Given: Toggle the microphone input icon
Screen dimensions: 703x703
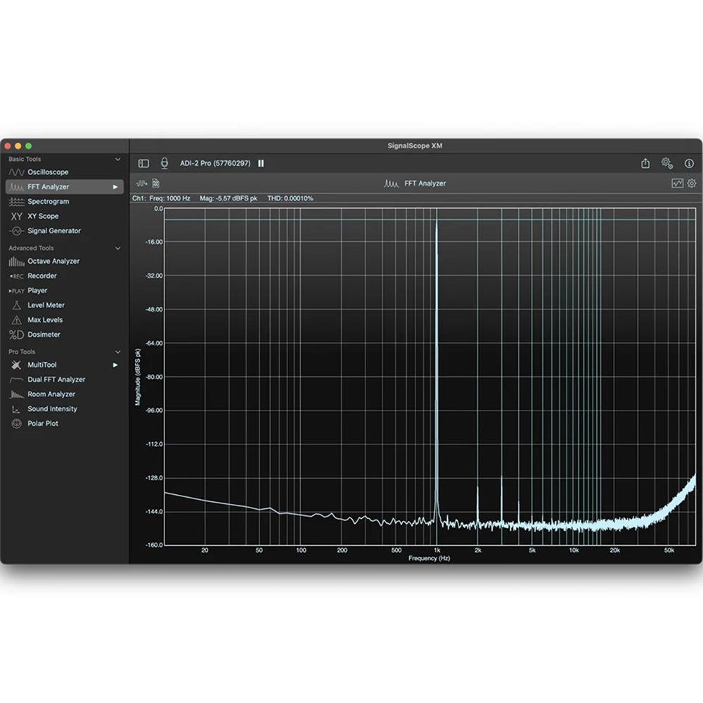Looking at the screenshot, I should (x=165, y=163).
